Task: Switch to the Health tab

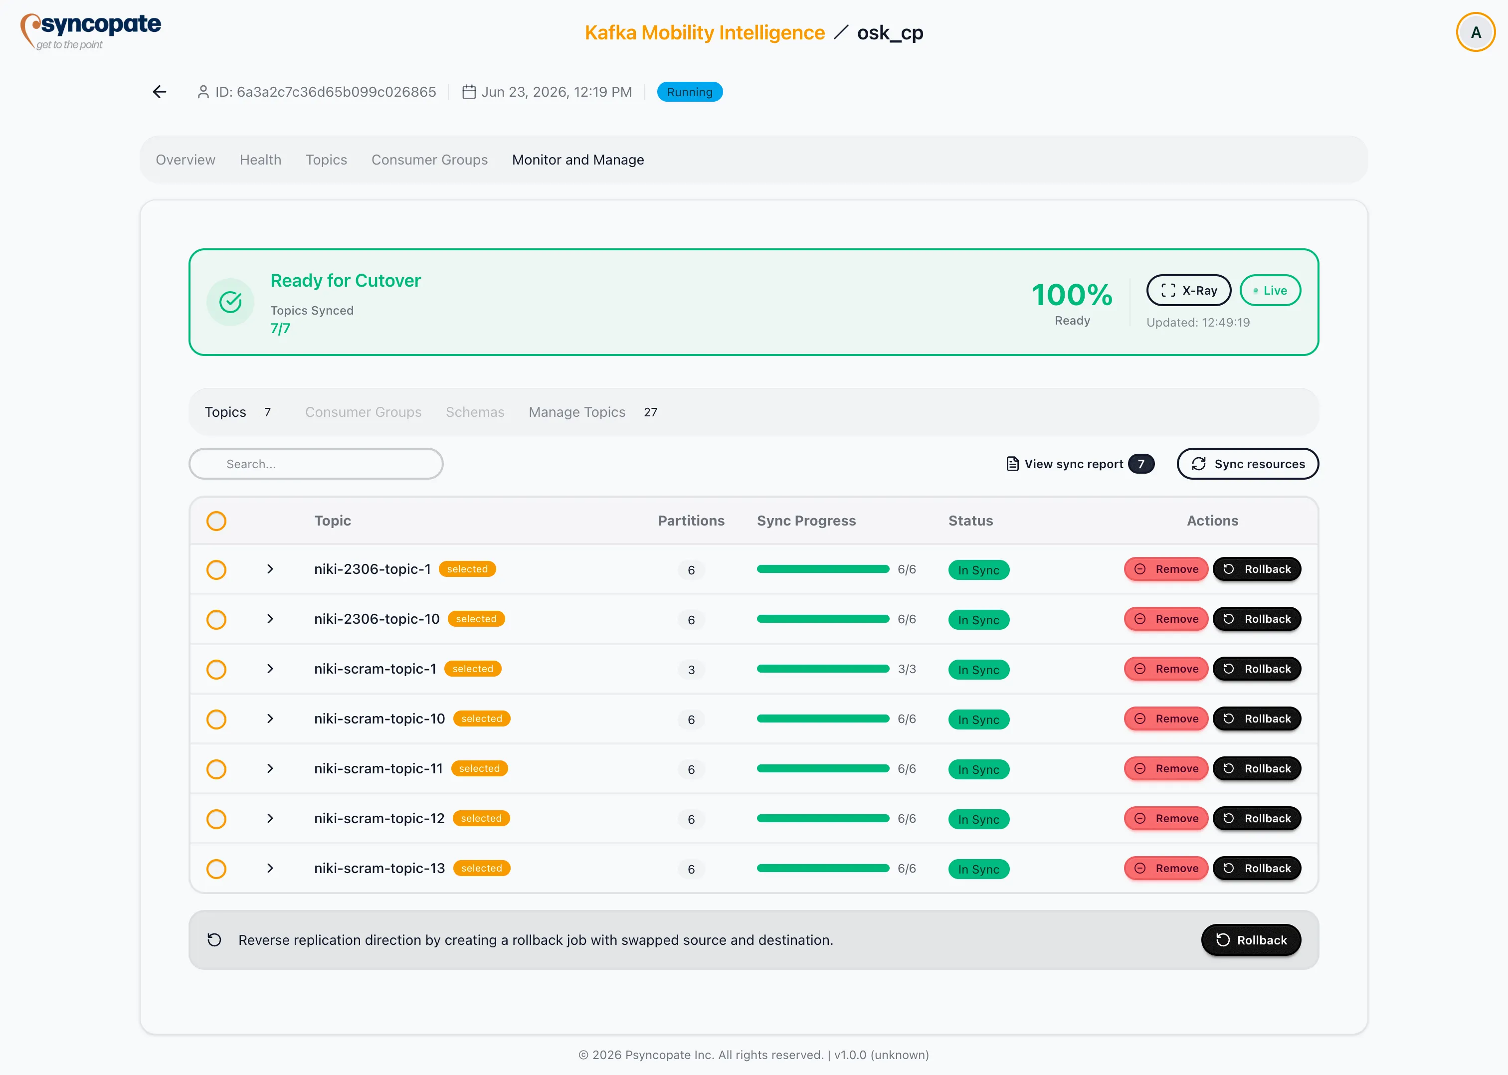Action: tap(260, 160)
